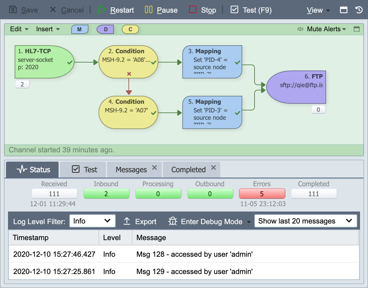Viewport: 368px width, 288px height.
Task: Select the 6. FTP destination node
Action: coord(296,87)
